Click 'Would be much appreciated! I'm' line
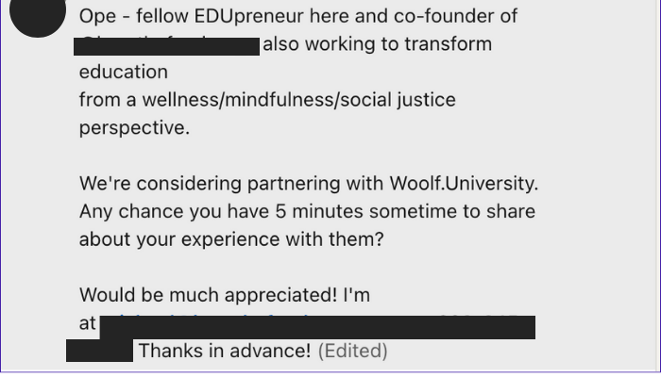 point(224,294)
